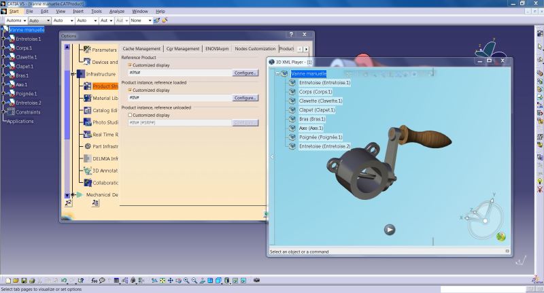Select Clapet (Clapet.1) in 3D XML Player
This screenshot has width=544, height=293.
(317, 110)
